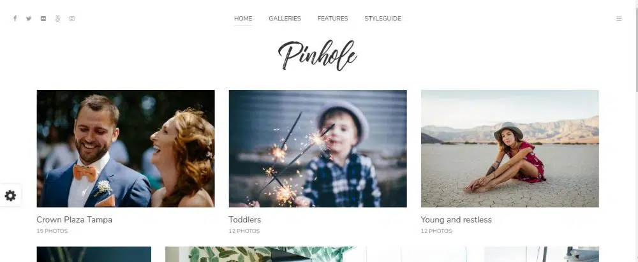Open the Styleguide menu item
The height and width of the screenshot is (262, 638).
383,18
